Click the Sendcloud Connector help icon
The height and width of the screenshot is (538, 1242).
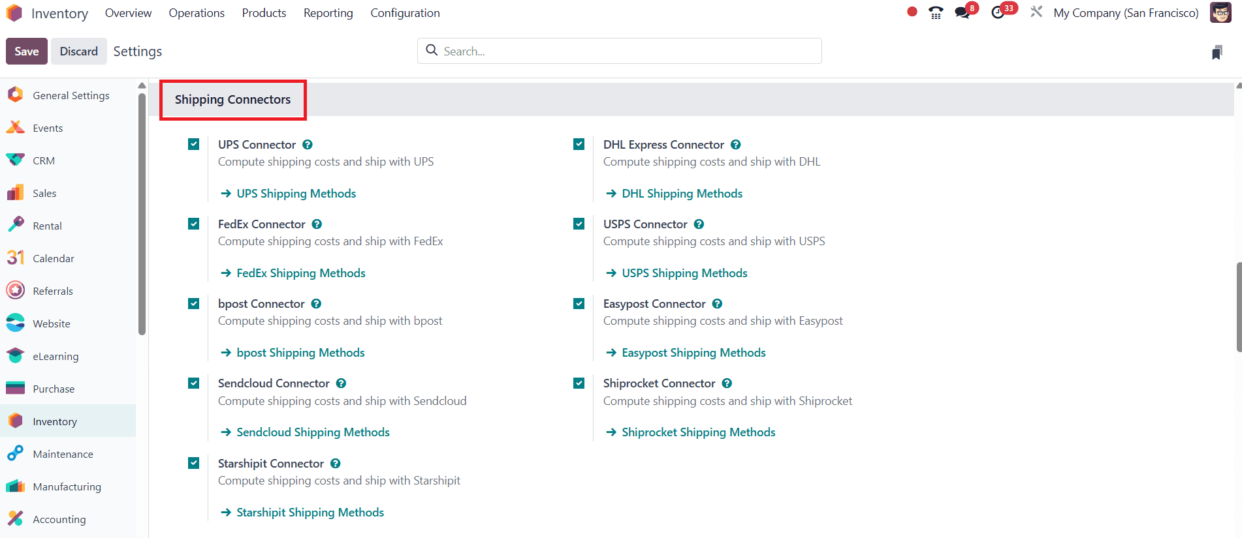point(341,383)
